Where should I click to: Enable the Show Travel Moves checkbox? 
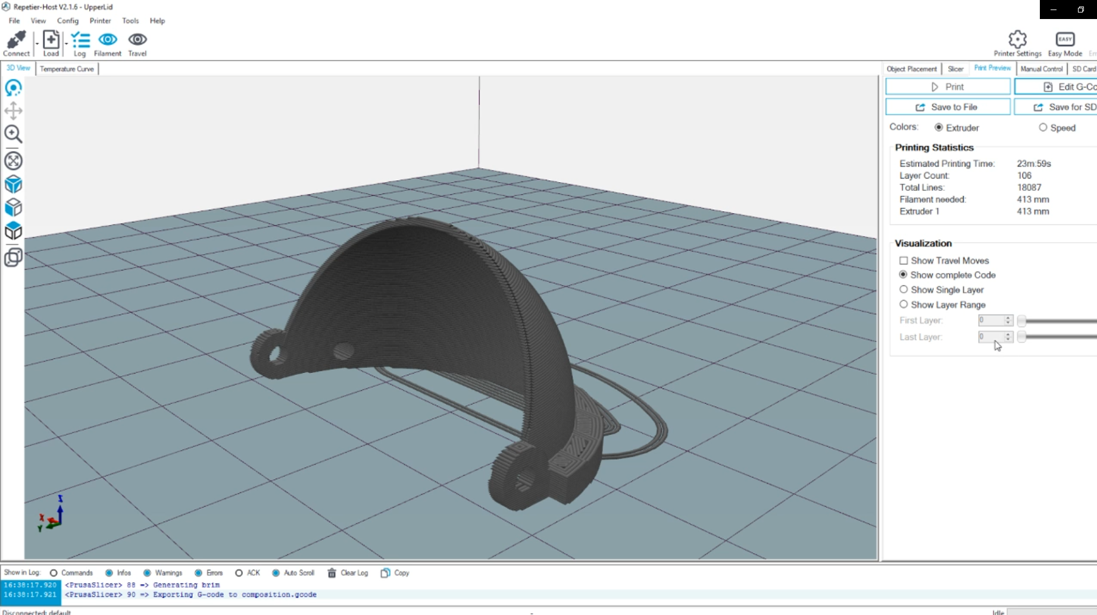point(904,261)
